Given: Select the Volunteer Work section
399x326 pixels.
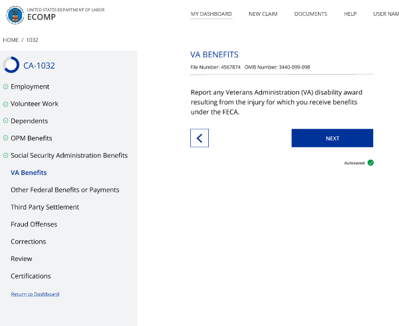Looking at the screenshot, I should [35, 104].
